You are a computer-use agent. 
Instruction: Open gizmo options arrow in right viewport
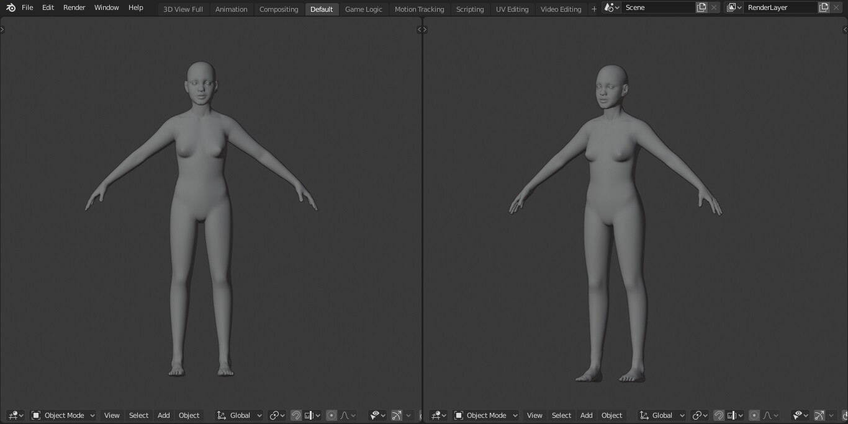pyautogui.click(x=831, y=415)
